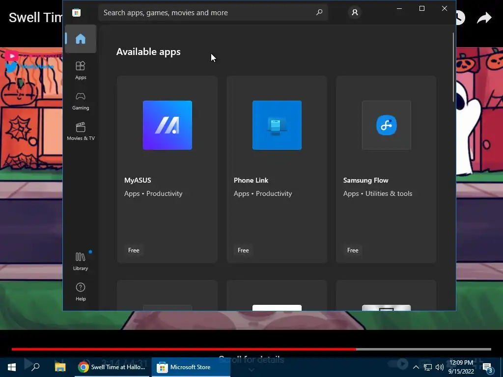Click the volume speaker tray icon
The image size is (503, 377).
pyautogui.click(x=440, y=367)
